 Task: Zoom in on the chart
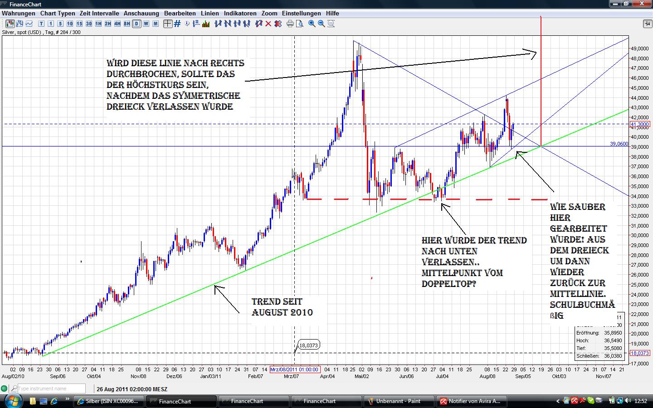(x=312, y=24)
